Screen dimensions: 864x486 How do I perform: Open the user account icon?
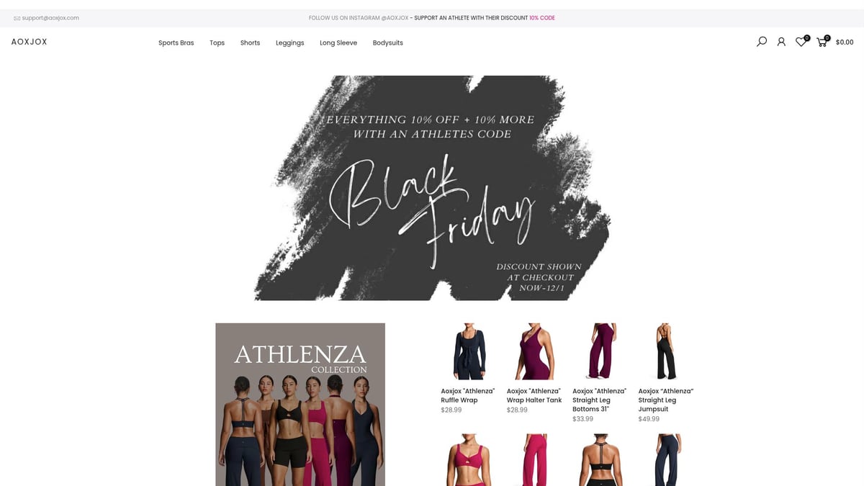click(x=781, y=42)
